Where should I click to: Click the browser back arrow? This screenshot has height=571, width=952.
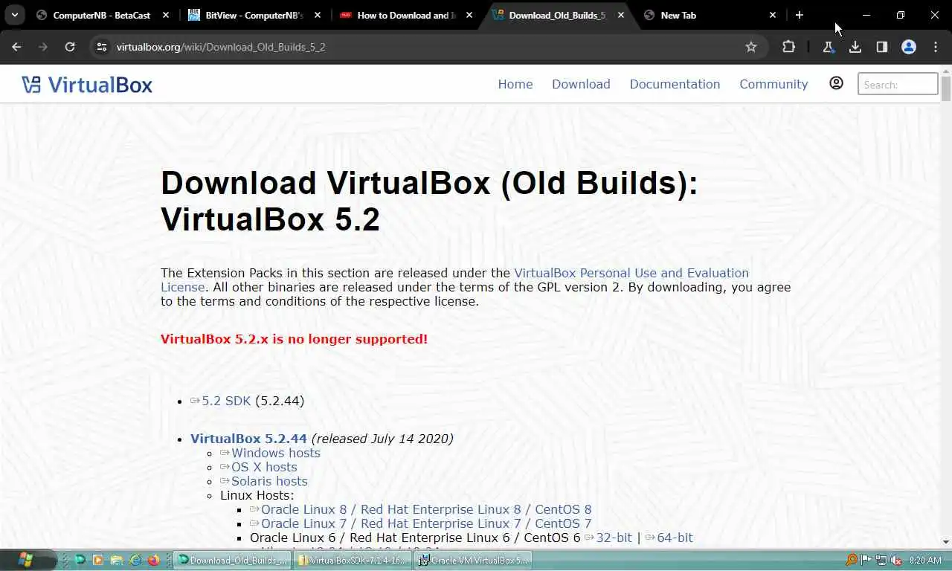pos(16,47)
